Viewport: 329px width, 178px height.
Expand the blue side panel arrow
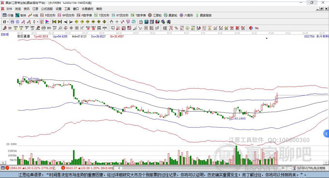326,134
